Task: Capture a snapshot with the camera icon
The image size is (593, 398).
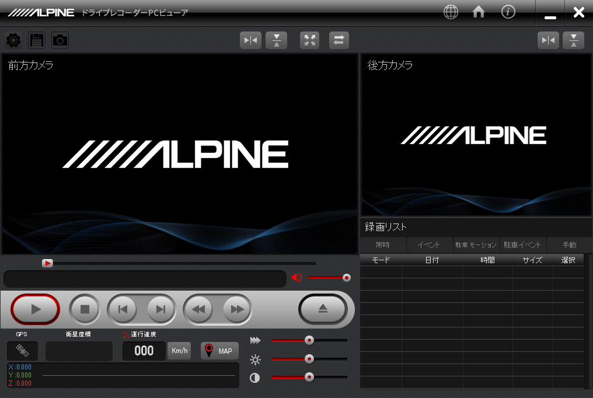Action: click(60, 40)
